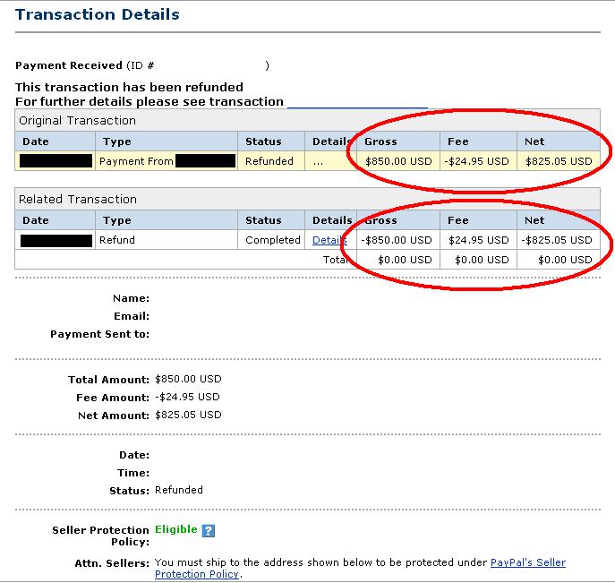Click the ellipsis in Original Transaction Details
The width and height of the screenshot is (615, 583).
[x=317, y=161]
